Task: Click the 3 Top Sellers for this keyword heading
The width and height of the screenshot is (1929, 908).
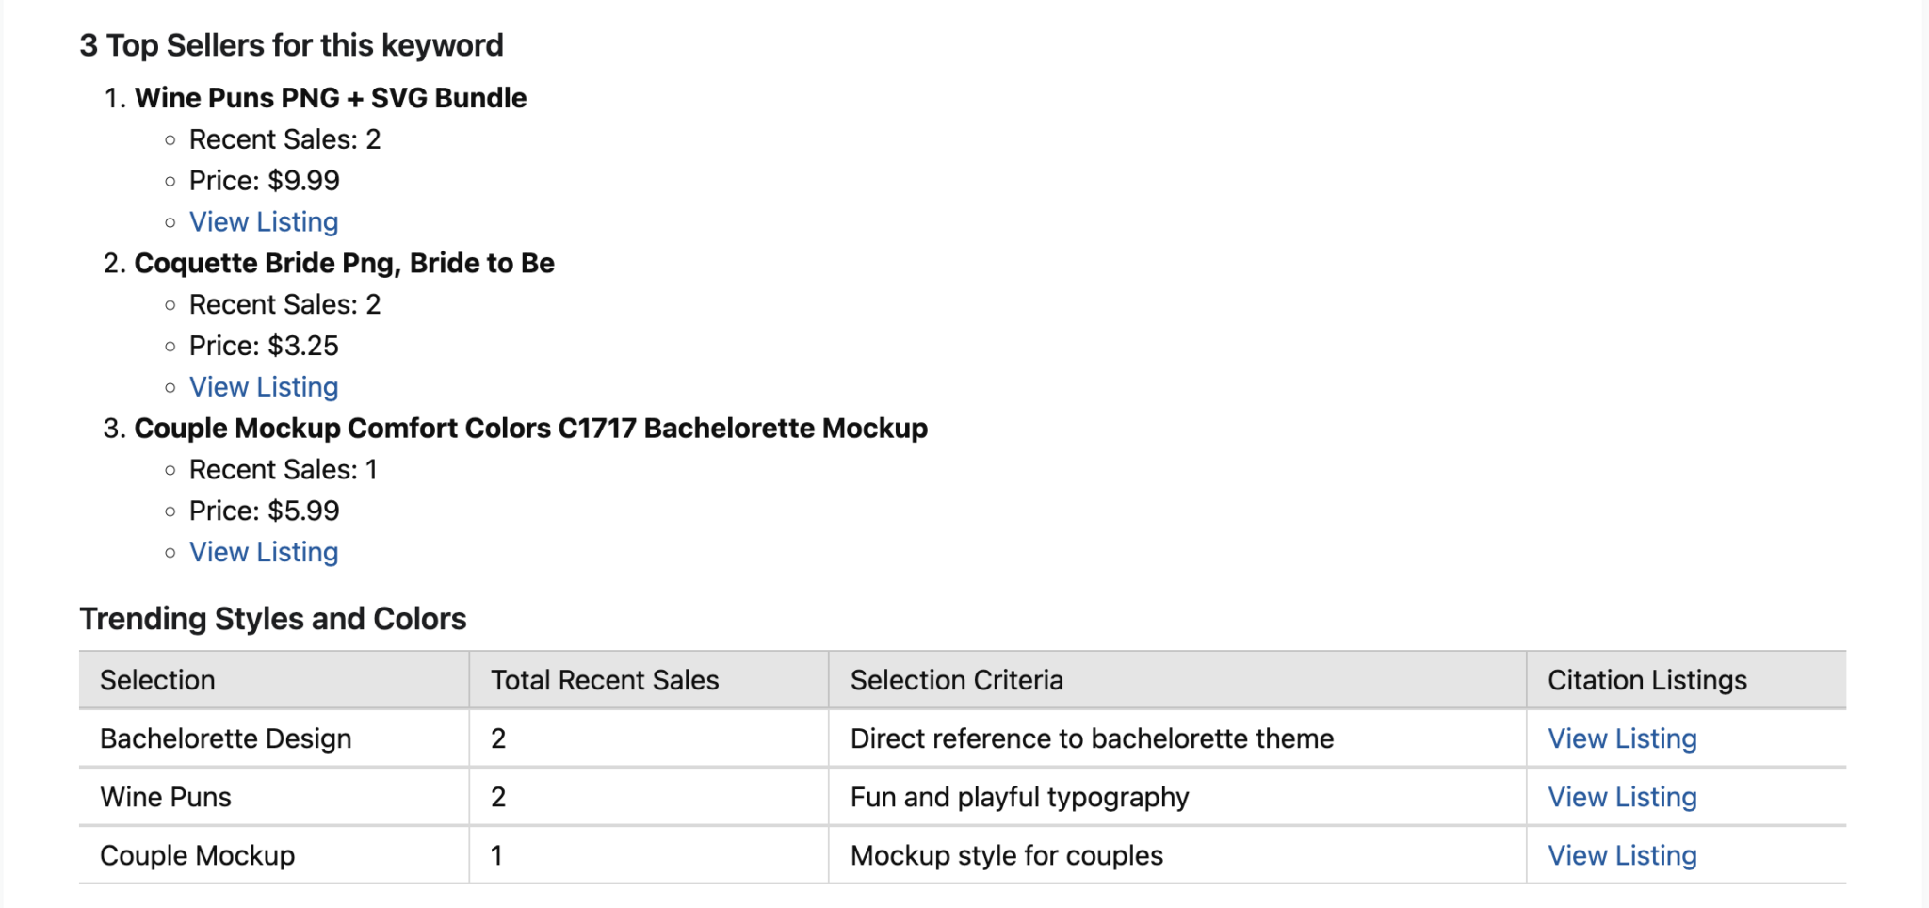Action: pos(291,45)
